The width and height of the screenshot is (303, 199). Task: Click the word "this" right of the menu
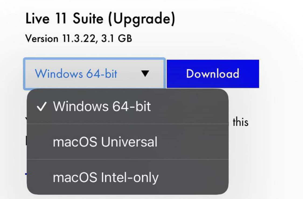click(240, 122)
